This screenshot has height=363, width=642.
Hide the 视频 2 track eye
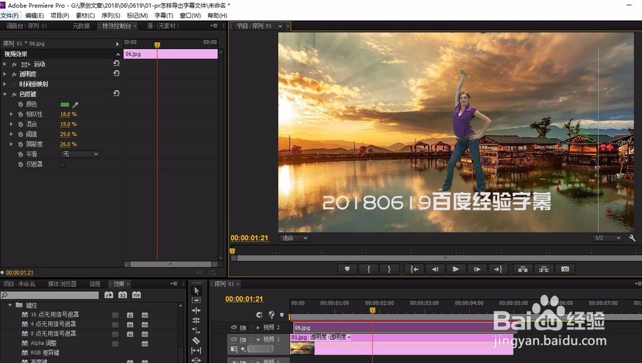point(234,327)
